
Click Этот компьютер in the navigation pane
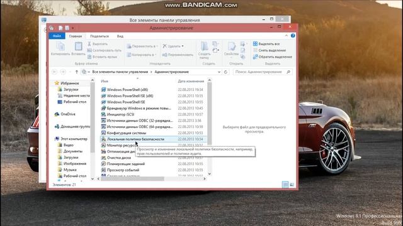tap(74, 139)
